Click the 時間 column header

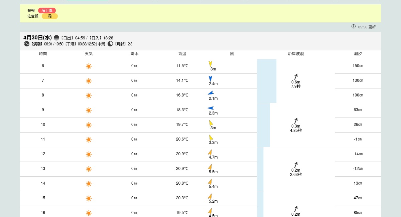tap(43, 54)
